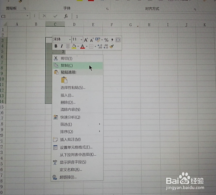Click the yellow fill color bucket
This screenshot has width=216, height=195.
point(74,46)
